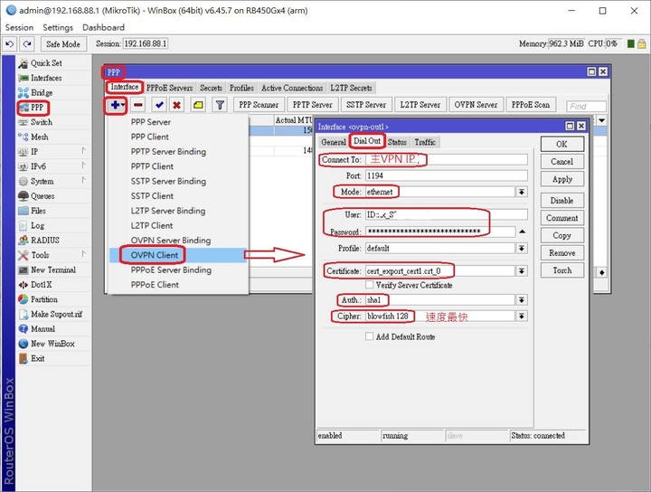The image size is (651, 492).
Task: Open the Dashboard menu
Action: (103, 27)
